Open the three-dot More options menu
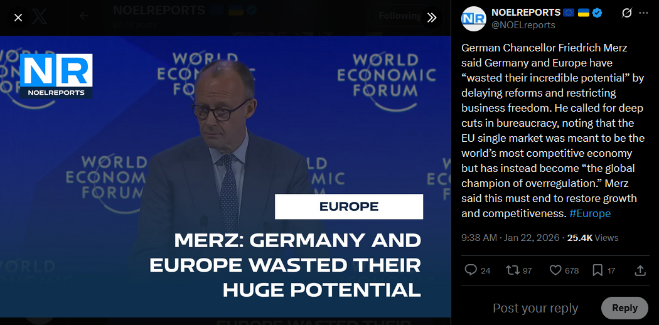The height and width of the screenshot is (325, 659). click(x=643, y=13)
